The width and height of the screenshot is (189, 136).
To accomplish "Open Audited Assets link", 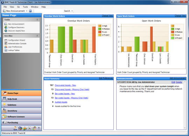I will click(x=61, y=102).
